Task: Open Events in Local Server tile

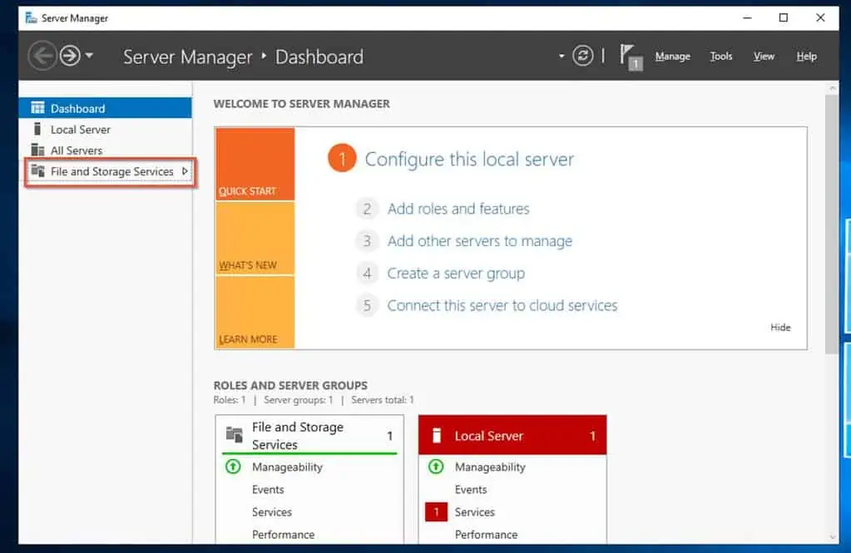Action: pyautogui.click(x=471, y=490)
